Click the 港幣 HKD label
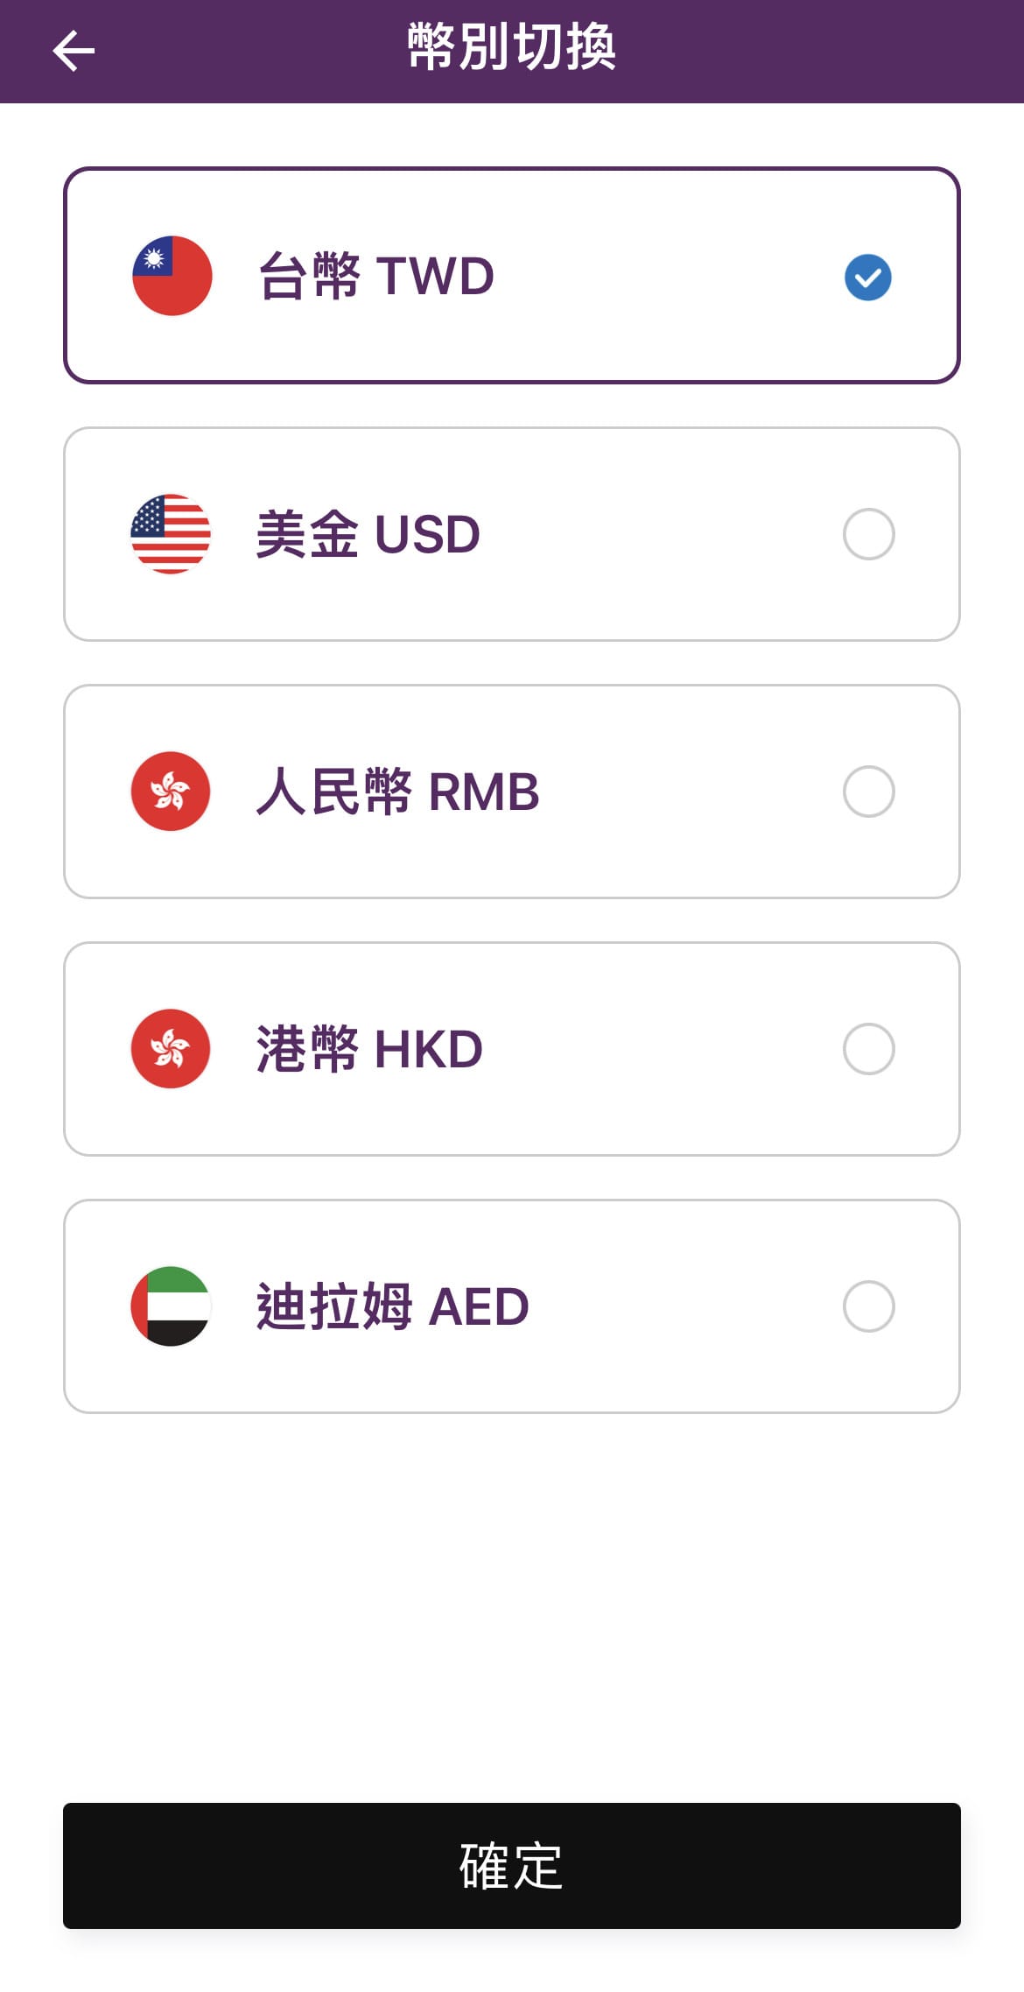 [x=369, y=1049]
